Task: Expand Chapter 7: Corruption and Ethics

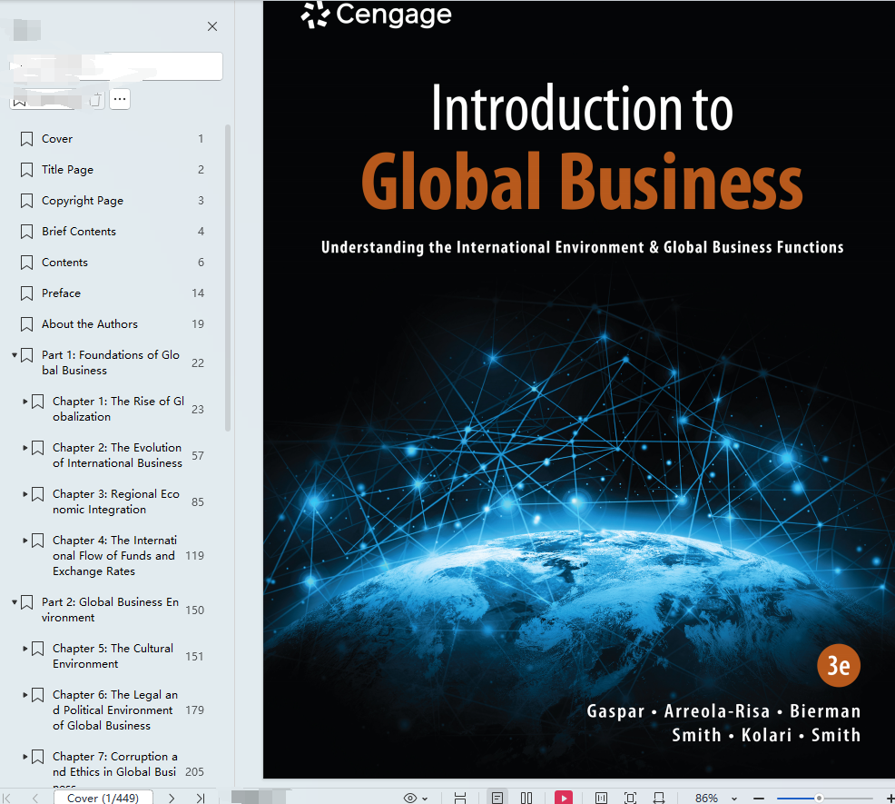Action: tap(25, 757)
